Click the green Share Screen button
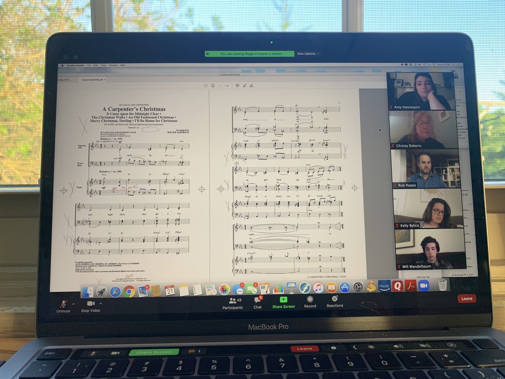 283,302
